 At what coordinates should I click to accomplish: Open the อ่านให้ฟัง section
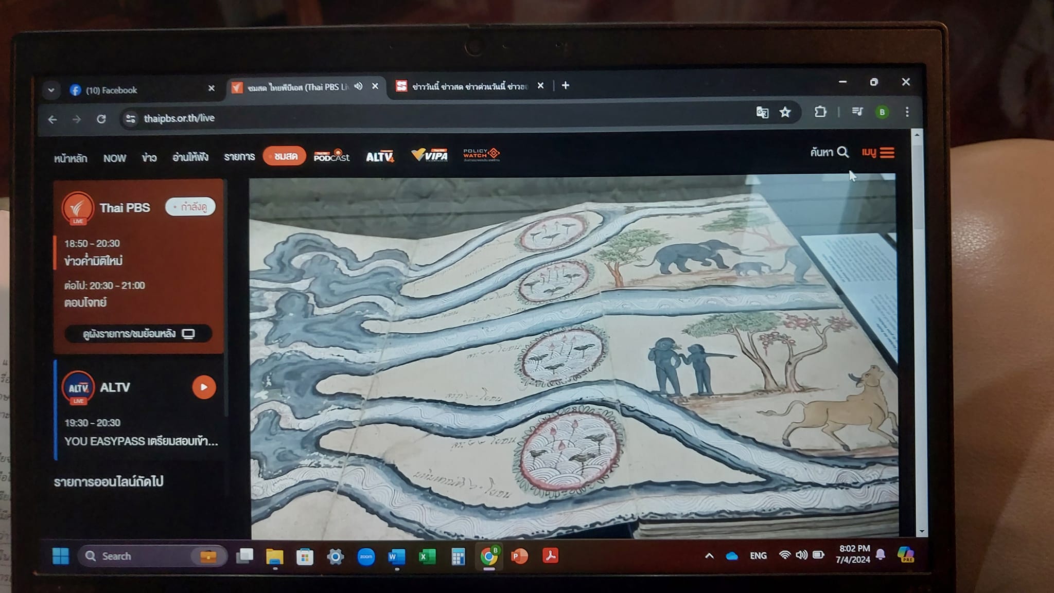(190, 157)
